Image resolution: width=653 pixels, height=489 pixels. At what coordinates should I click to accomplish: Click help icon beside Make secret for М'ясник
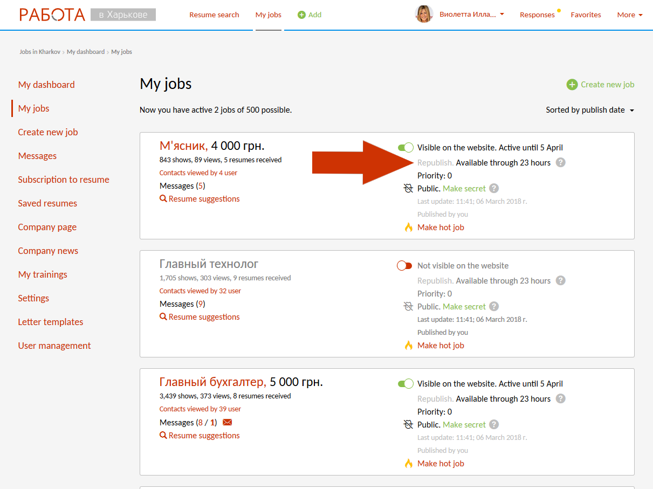[493, 188]
